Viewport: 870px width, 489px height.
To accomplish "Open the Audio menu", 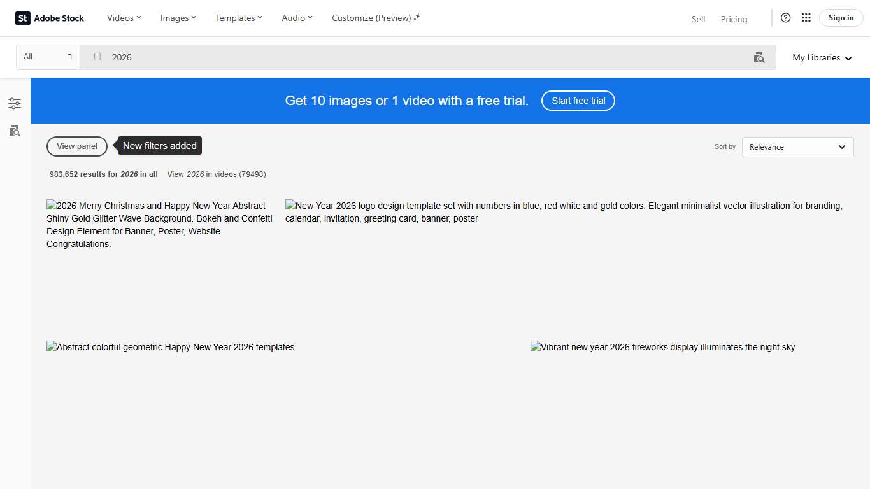I will click(297, 18).
